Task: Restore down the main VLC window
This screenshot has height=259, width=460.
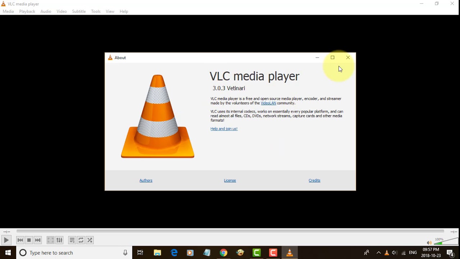Action: pyautogui.click(x=437, y=4)
